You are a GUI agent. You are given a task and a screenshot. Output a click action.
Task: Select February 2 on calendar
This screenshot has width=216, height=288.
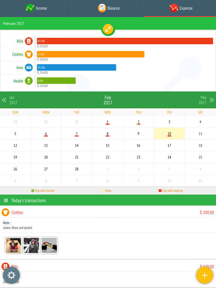pyautogui.click(x=138, y=122)
